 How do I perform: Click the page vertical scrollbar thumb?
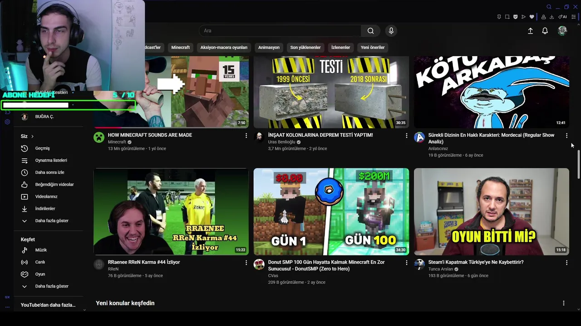(x=578, y=165)
